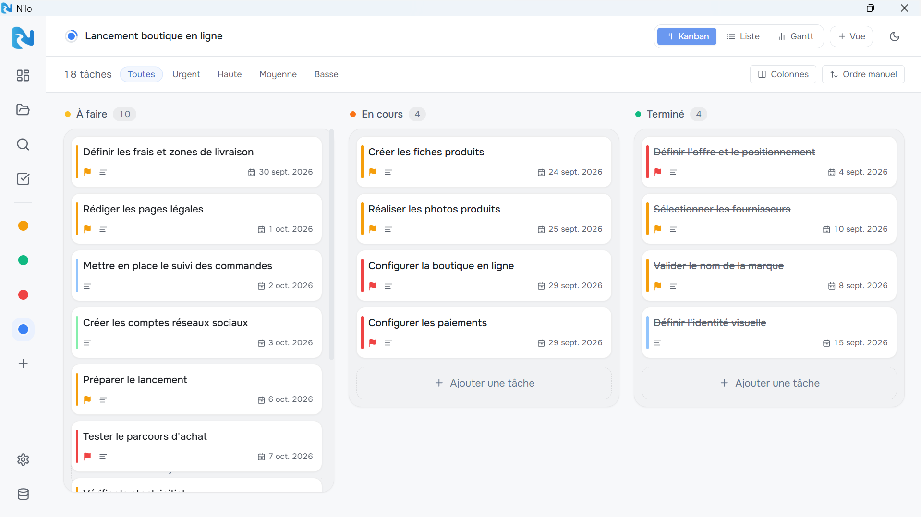921x517 pixels.
Task: Open the tasks checkmark icon in sidebar
Action: (x=23, y=179)
